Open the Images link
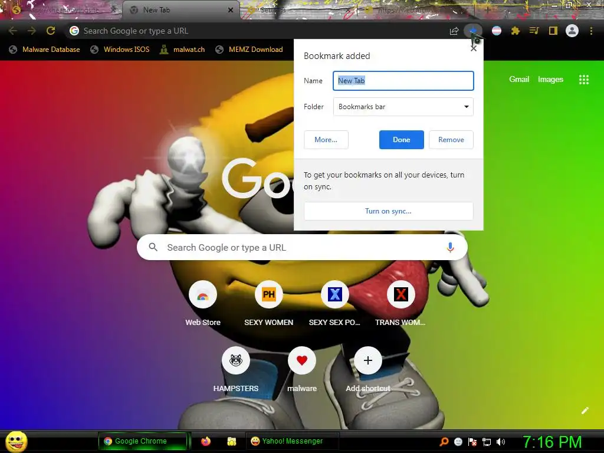The width and height of the screenshot is (604, 453). 550,80
